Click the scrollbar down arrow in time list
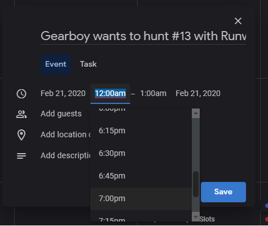This screenshot has height=226, width=268. click(196, 217)
